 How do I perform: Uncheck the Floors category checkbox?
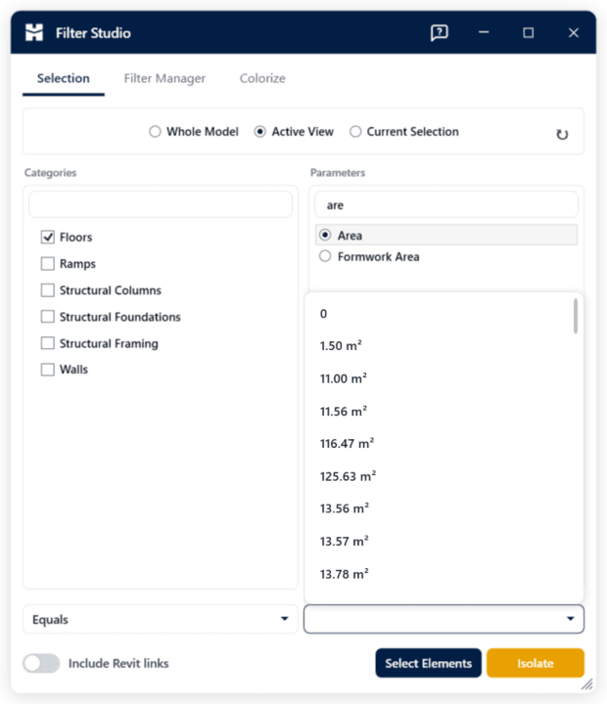[x=48, y=237]
